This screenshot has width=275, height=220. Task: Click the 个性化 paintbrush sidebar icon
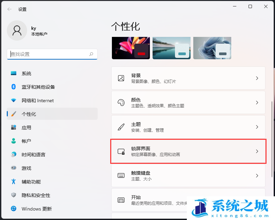tap(14, 114)
